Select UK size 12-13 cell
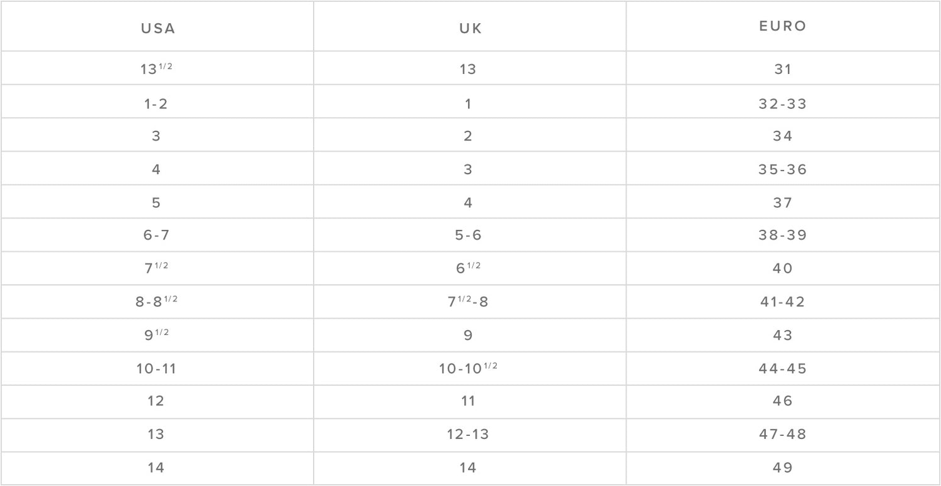Screen dimensions: 941x486 (x=469, y=435)
